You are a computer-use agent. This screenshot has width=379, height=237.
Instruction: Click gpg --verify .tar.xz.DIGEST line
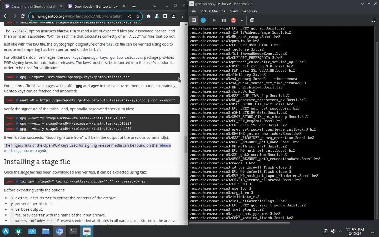(x=69, y=123)
